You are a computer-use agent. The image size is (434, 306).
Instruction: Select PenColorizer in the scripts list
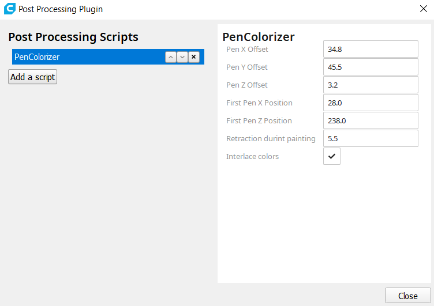point(87,57)
